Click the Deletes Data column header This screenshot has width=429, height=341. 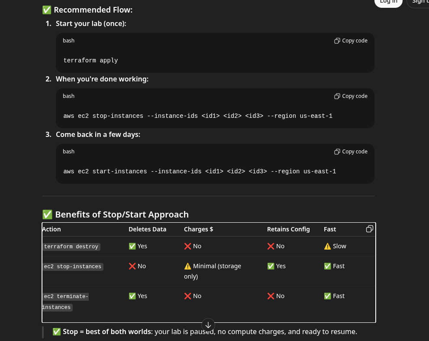tap(147, 229)
